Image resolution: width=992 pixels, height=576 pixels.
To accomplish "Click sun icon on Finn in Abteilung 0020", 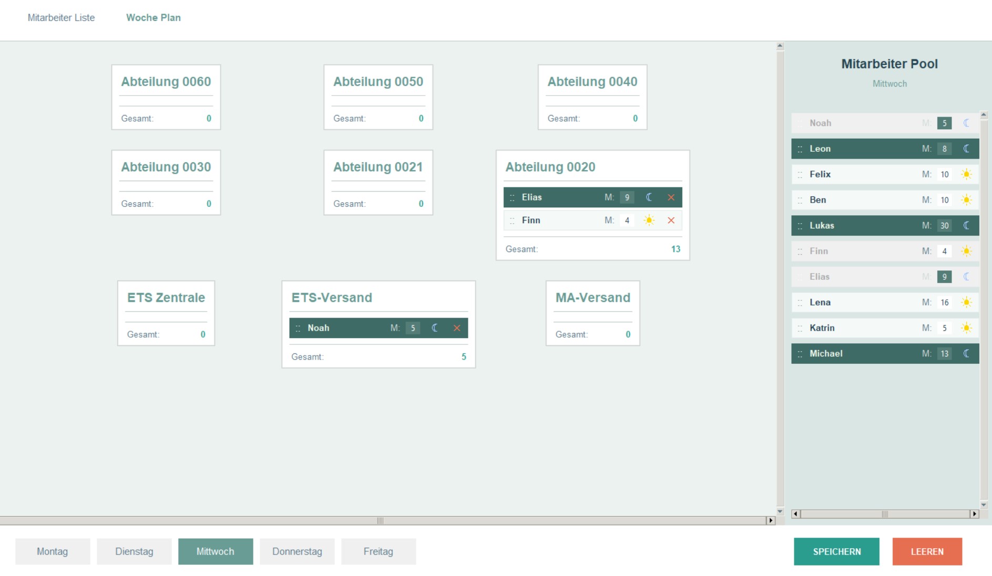I will point(649,221).
